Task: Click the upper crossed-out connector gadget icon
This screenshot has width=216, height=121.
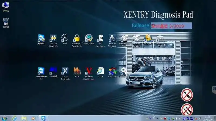Action: (x=187, y=95)
